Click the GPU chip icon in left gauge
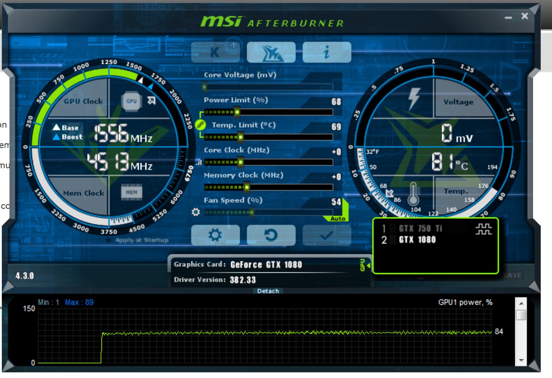Image resolution: width=552 pixels, height=378 pixels. click(131, 101)
